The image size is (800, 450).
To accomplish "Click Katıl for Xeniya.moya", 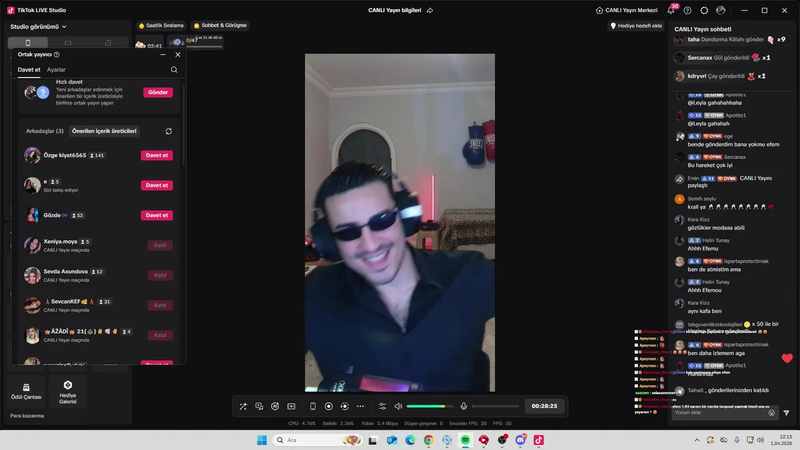I will click(160, 246).
